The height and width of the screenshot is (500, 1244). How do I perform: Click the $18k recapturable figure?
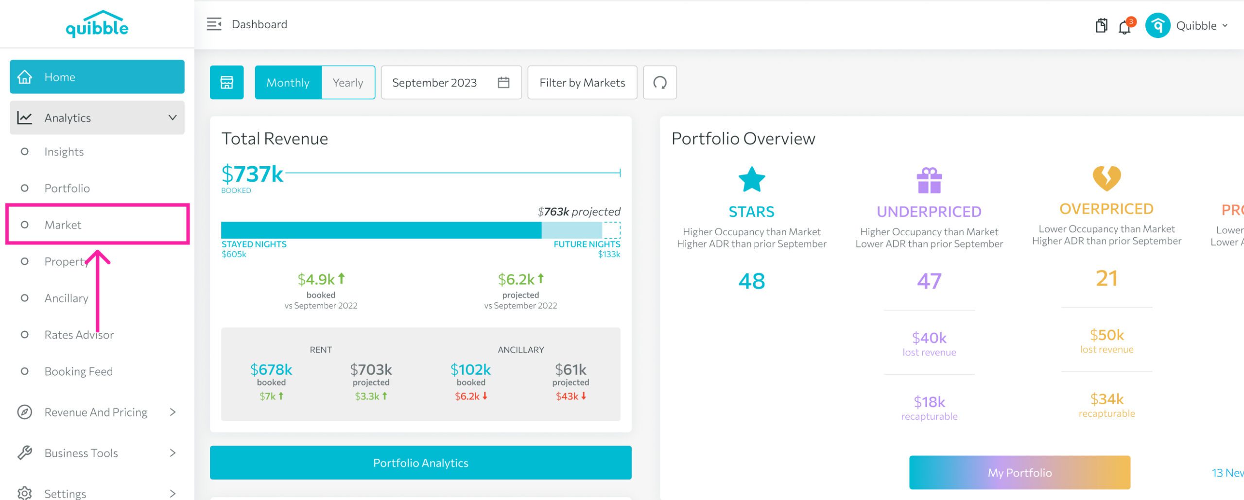pos(929,402)
